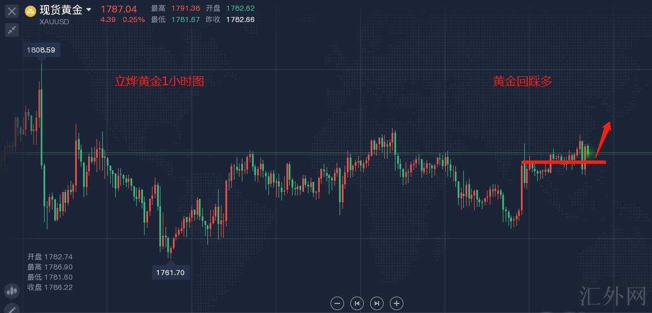This screenshot has height=313, width=652.
Task: Click the shrink chart arrows icon
Action: point(12,29)
